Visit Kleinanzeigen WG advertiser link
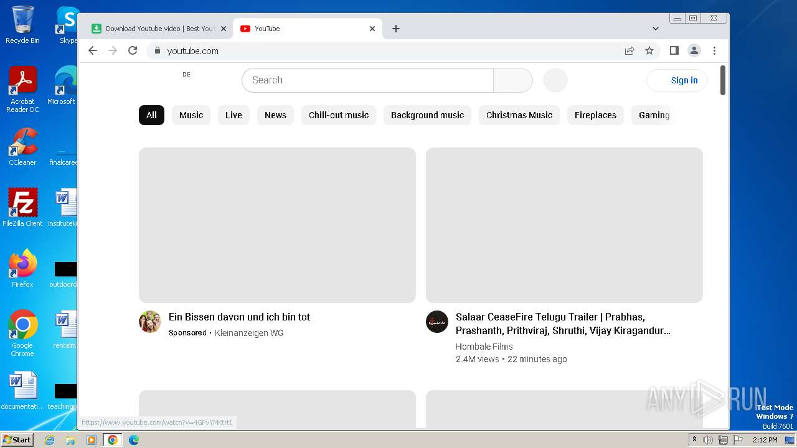The width and height of the screenshot is (797, 448). [x=249, y=333]
